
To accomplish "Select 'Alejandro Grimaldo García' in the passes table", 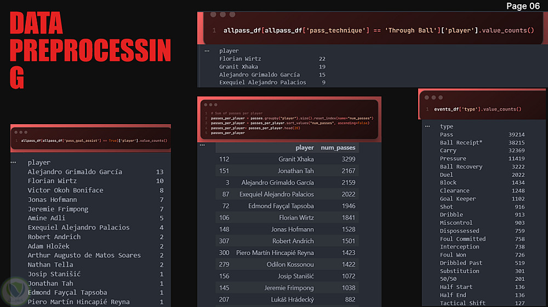I will (x=277, y=182).
